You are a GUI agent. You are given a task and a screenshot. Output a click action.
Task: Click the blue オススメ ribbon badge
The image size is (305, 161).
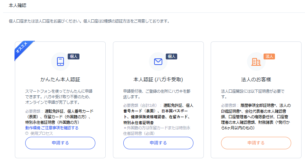(x=23, y=49)
